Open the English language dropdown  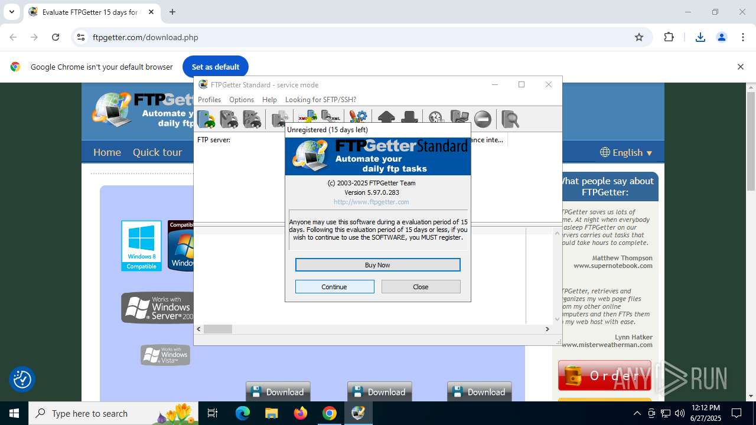pyautogui.click(x=626, y=152)
